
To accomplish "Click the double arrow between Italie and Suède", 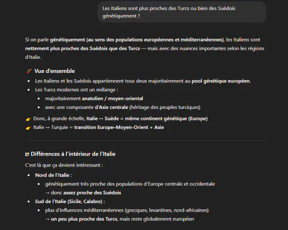I will click(101, 119).
